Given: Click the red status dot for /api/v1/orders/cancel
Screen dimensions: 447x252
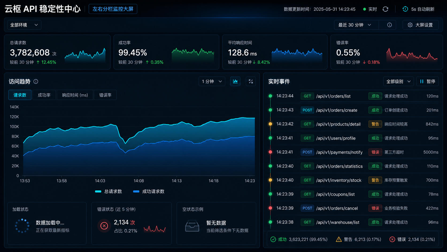Looking at the screenshot, I should coord(270,208).
